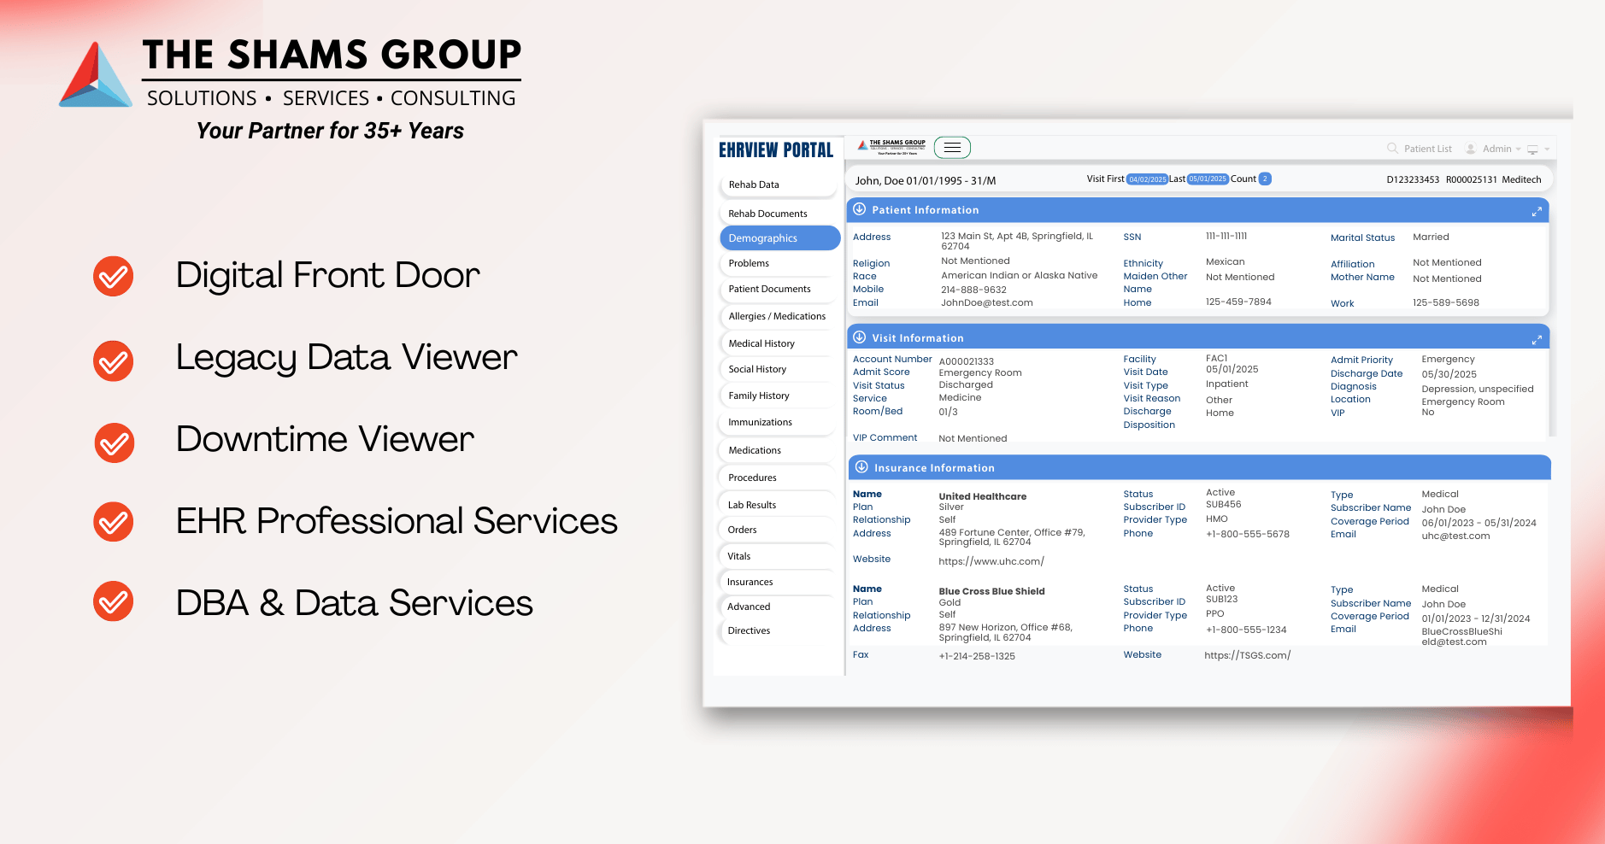Screen dimensions: 1605x844
Task: Click the JohnDoe@test.com email address
Action: (987, 302)
